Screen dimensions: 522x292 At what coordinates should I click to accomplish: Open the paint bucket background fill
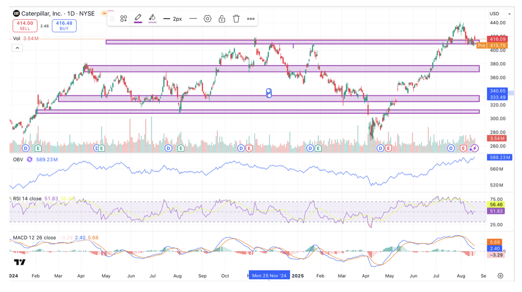click(x=152, y=18)
